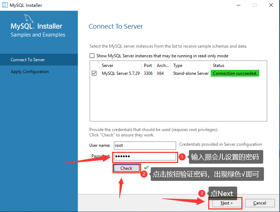The image size is (280, 212).
Task: Sort by the Port column header
Action: point(148,66)
